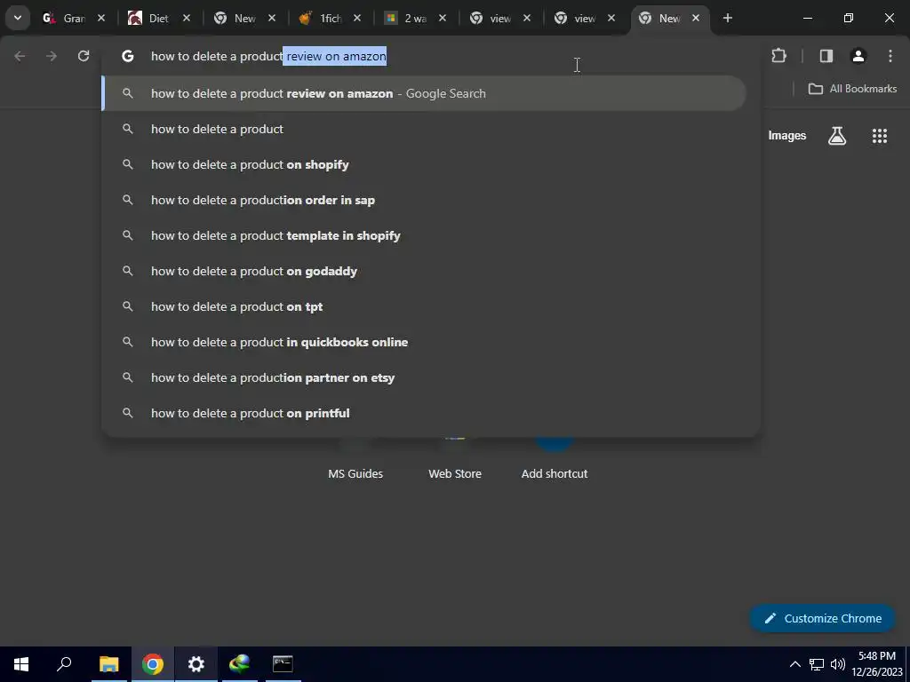Open the Google apps grid
The image size is (910, 682).
879,136
